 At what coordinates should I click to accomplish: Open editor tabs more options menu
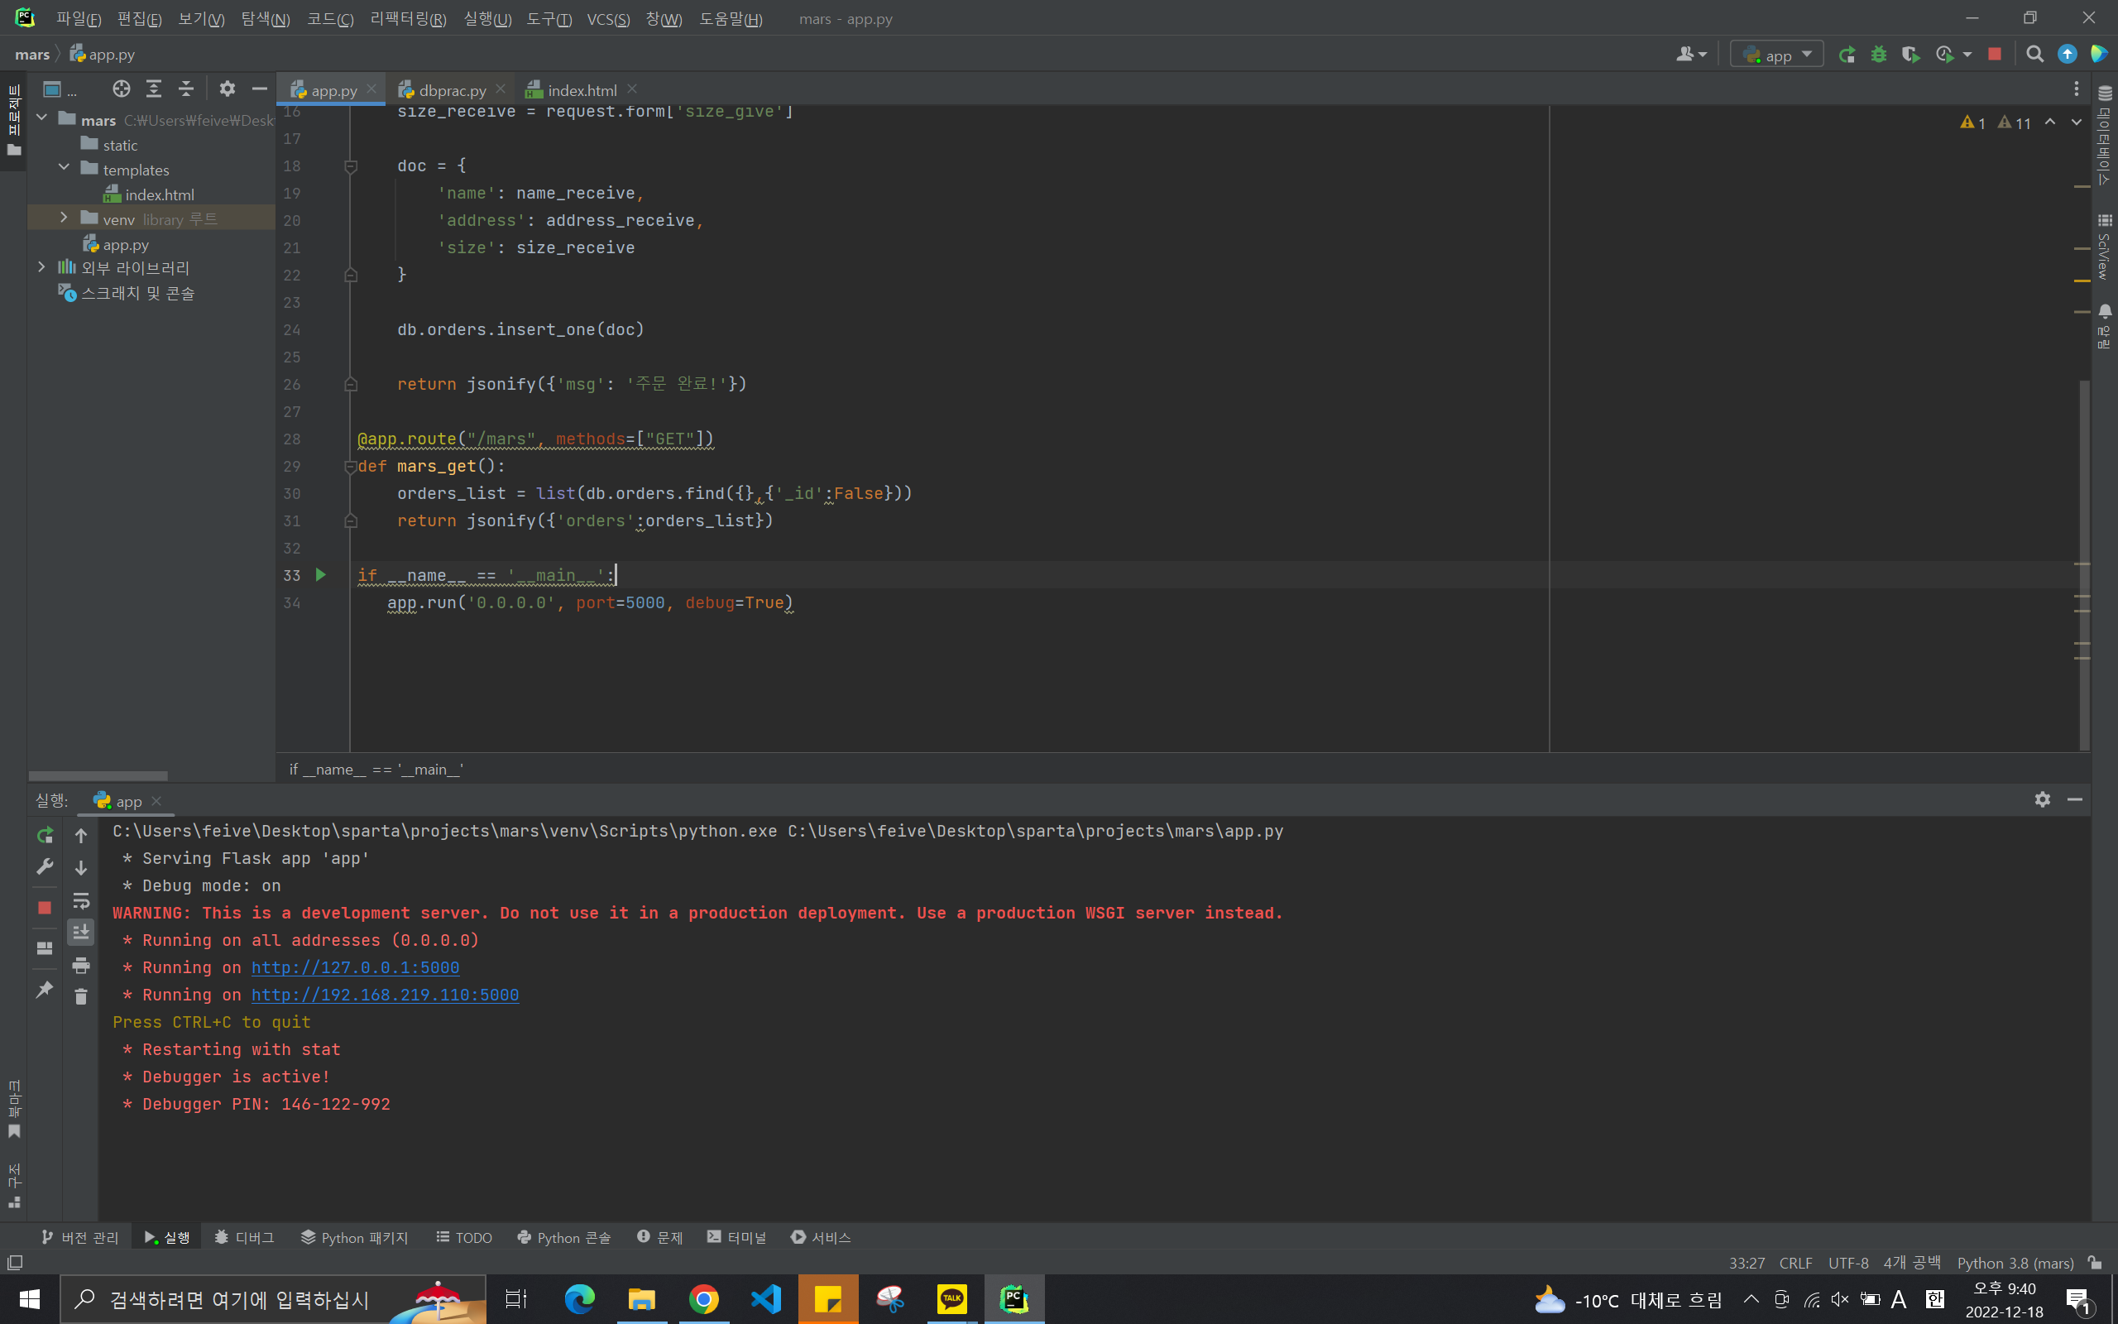pos(2076,89)
